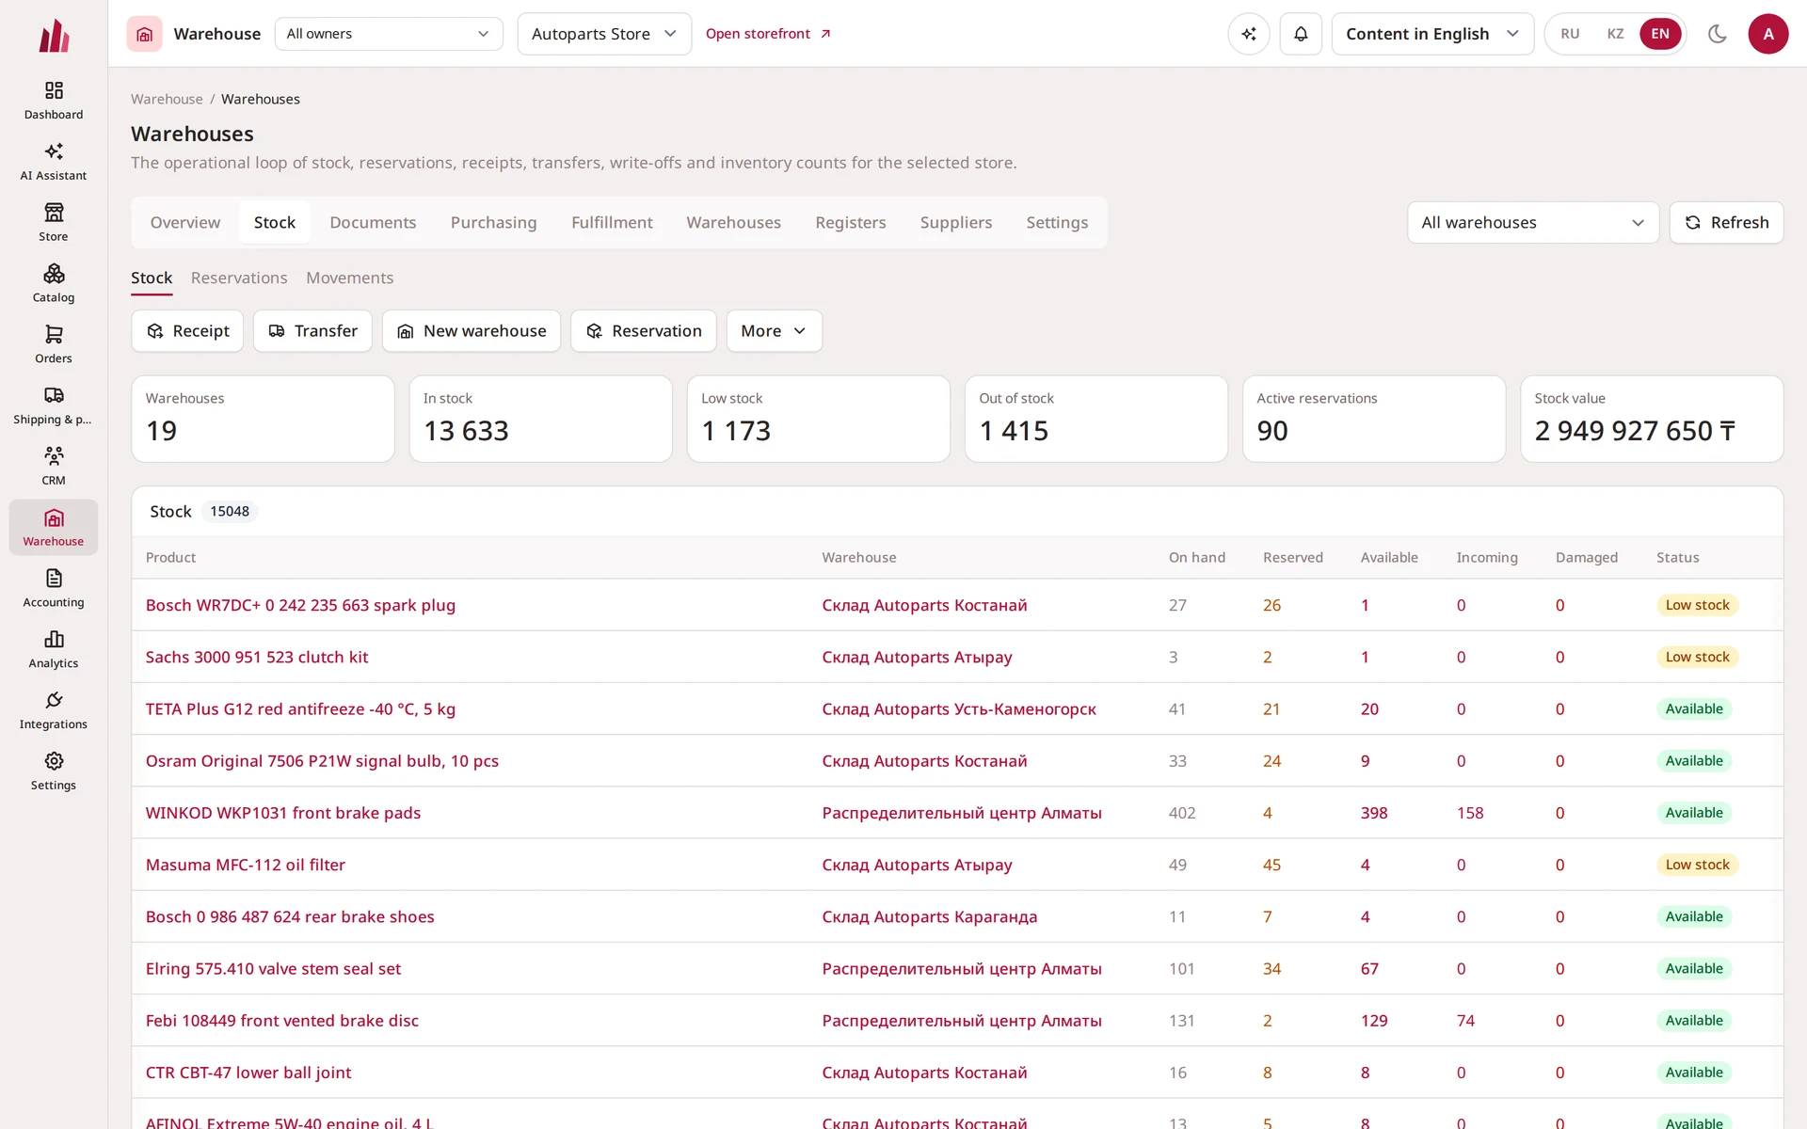
Task: Expand Content in English dropdown
Action: click(x=1432, y=34)
